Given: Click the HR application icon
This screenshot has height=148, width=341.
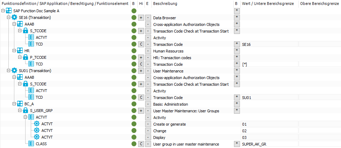Looking at the screenshot, I should [x=20, y=51].
